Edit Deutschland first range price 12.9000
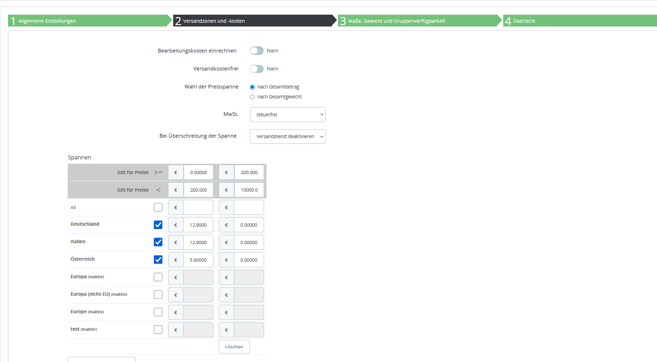The height and width of the screenshot is (362, 657). [198, 225]
